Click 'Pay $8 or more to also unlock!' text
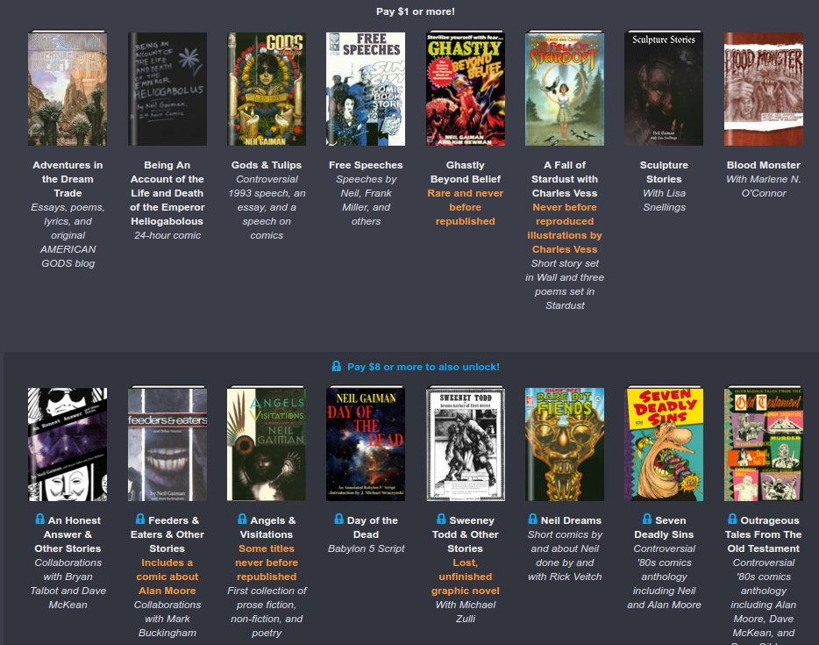Viewport: 819px width, 645px height. 423,367
